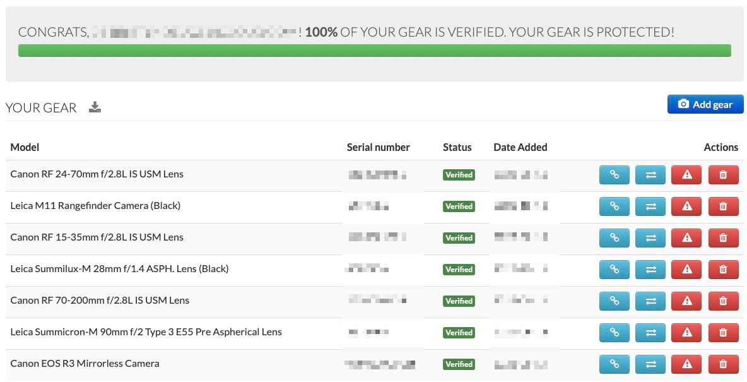Viewport: 747px width, 382px height.
Task: Click the Model column header
Action: tap(25, 147)
